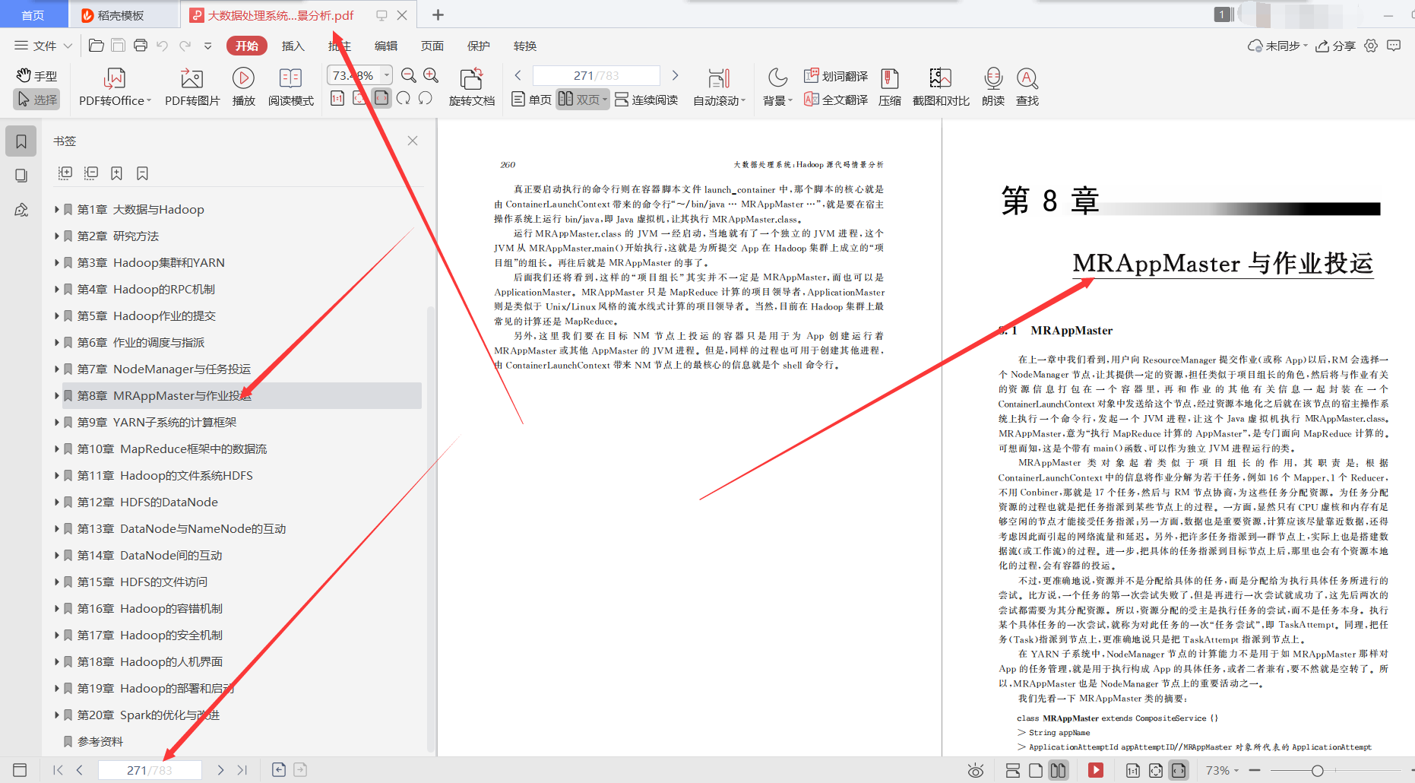Expand 第3章 Hadoop集群和YARN
This screenshot has width=1415, height=783.
56,262
